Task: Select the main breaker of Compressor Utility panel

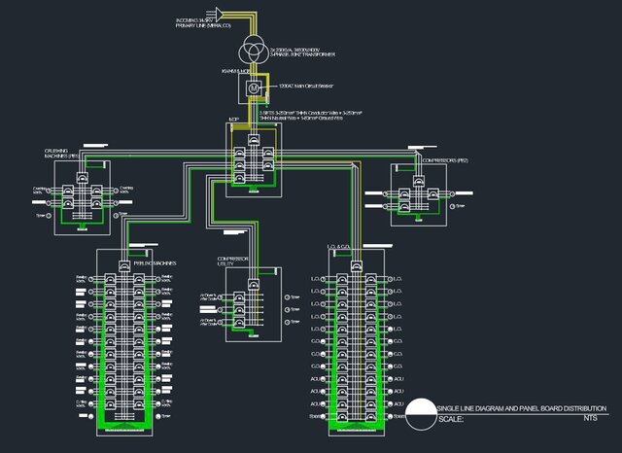Action: 254,285
